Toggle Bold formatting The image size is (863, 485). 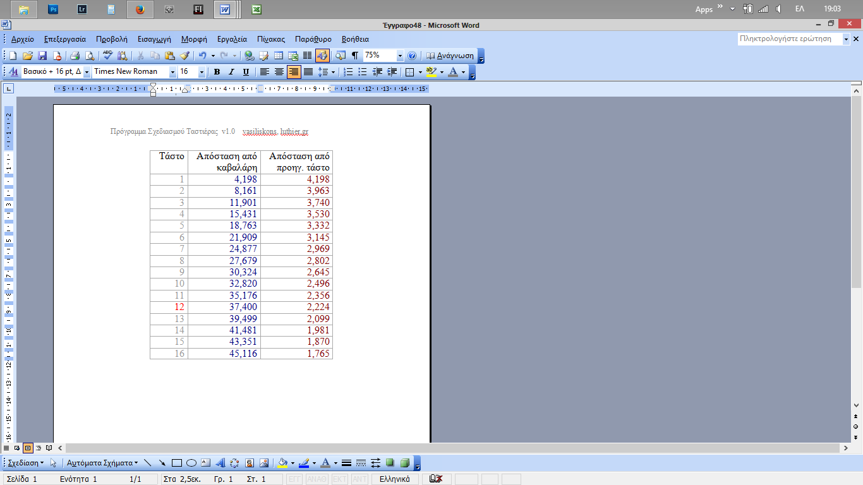(x=217, y=72)
